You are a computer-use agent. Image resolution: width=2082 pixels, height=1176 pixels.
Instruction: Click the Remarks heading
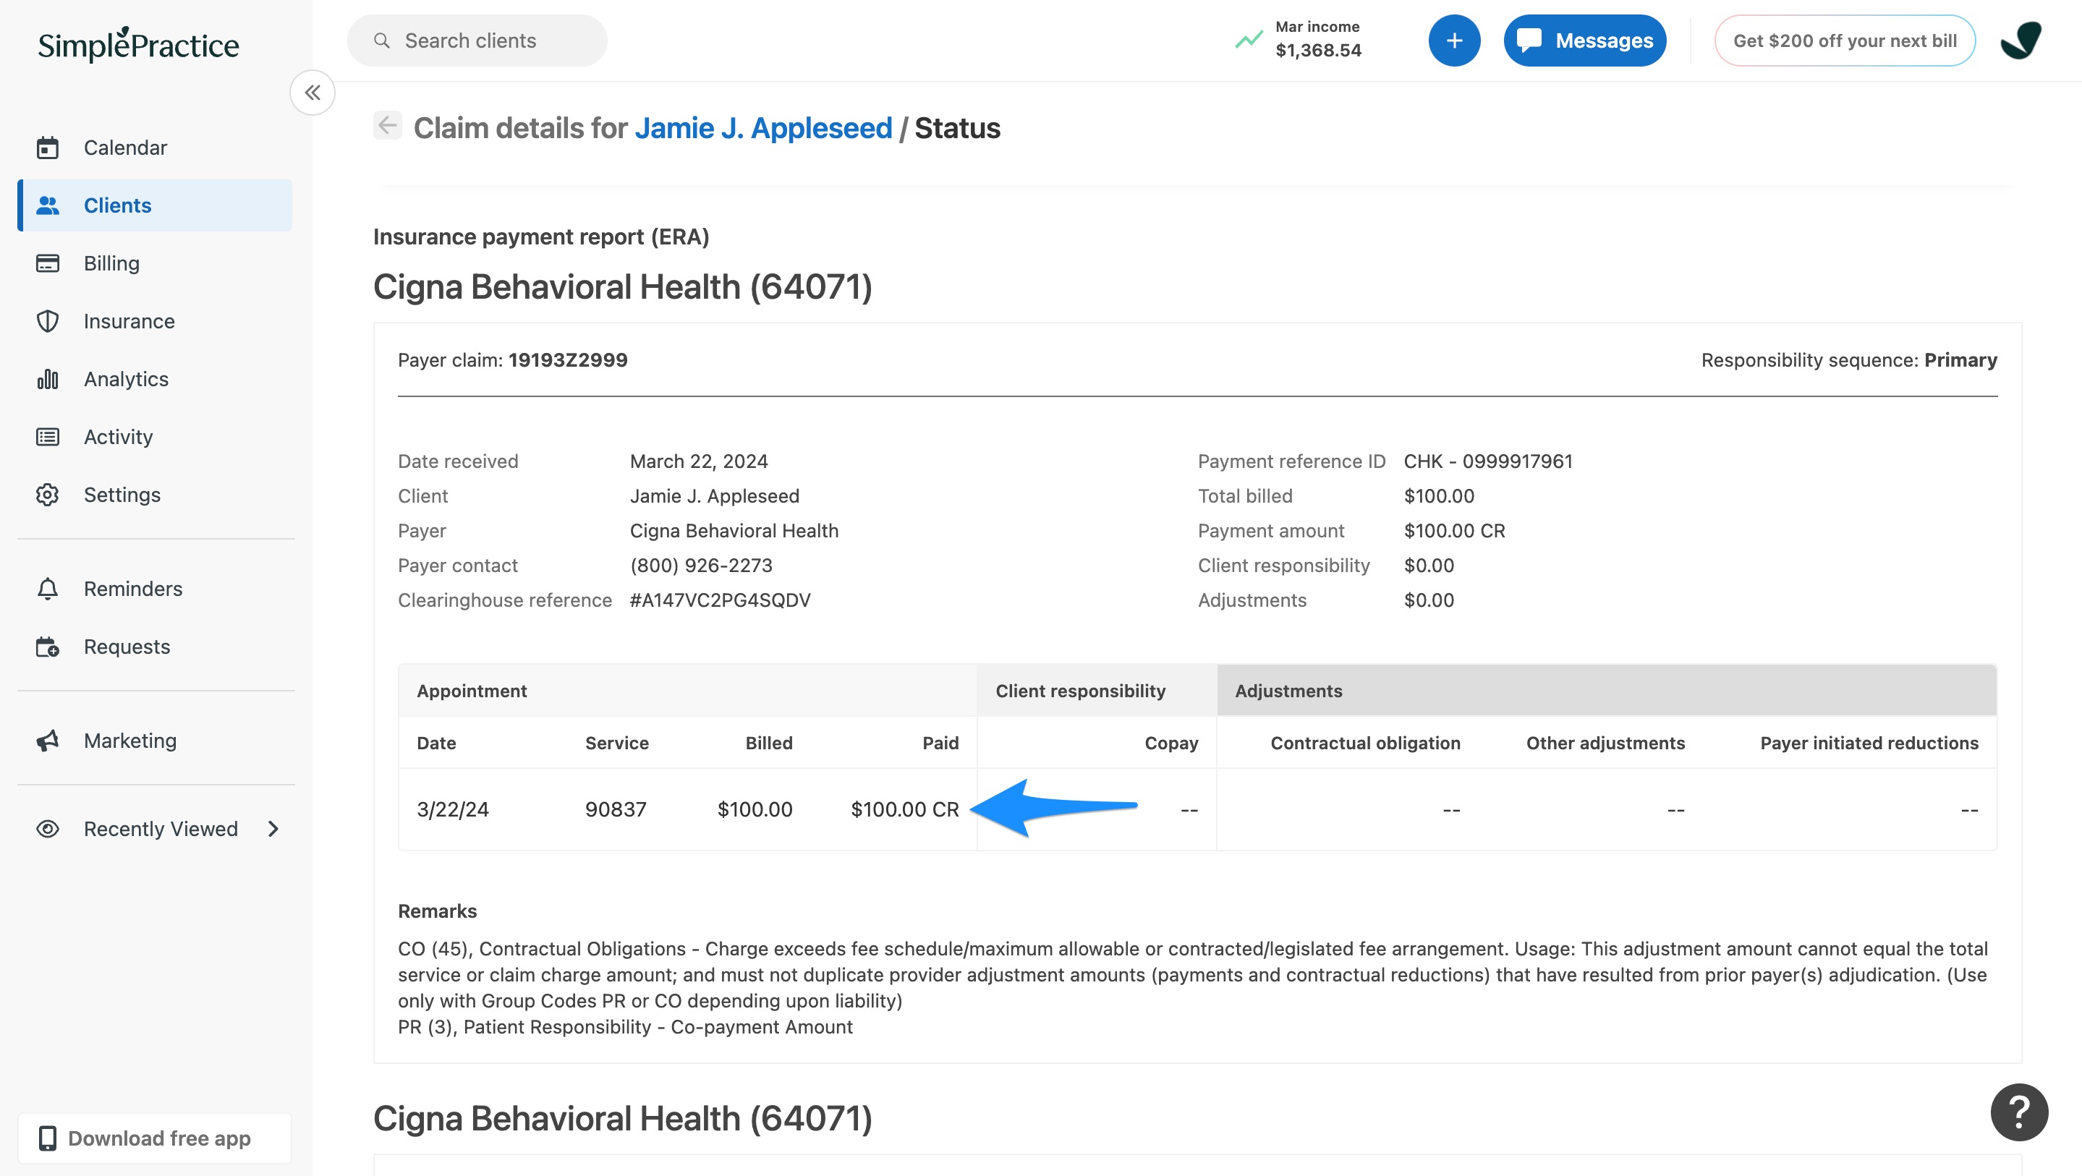click(x=437, y=911)
